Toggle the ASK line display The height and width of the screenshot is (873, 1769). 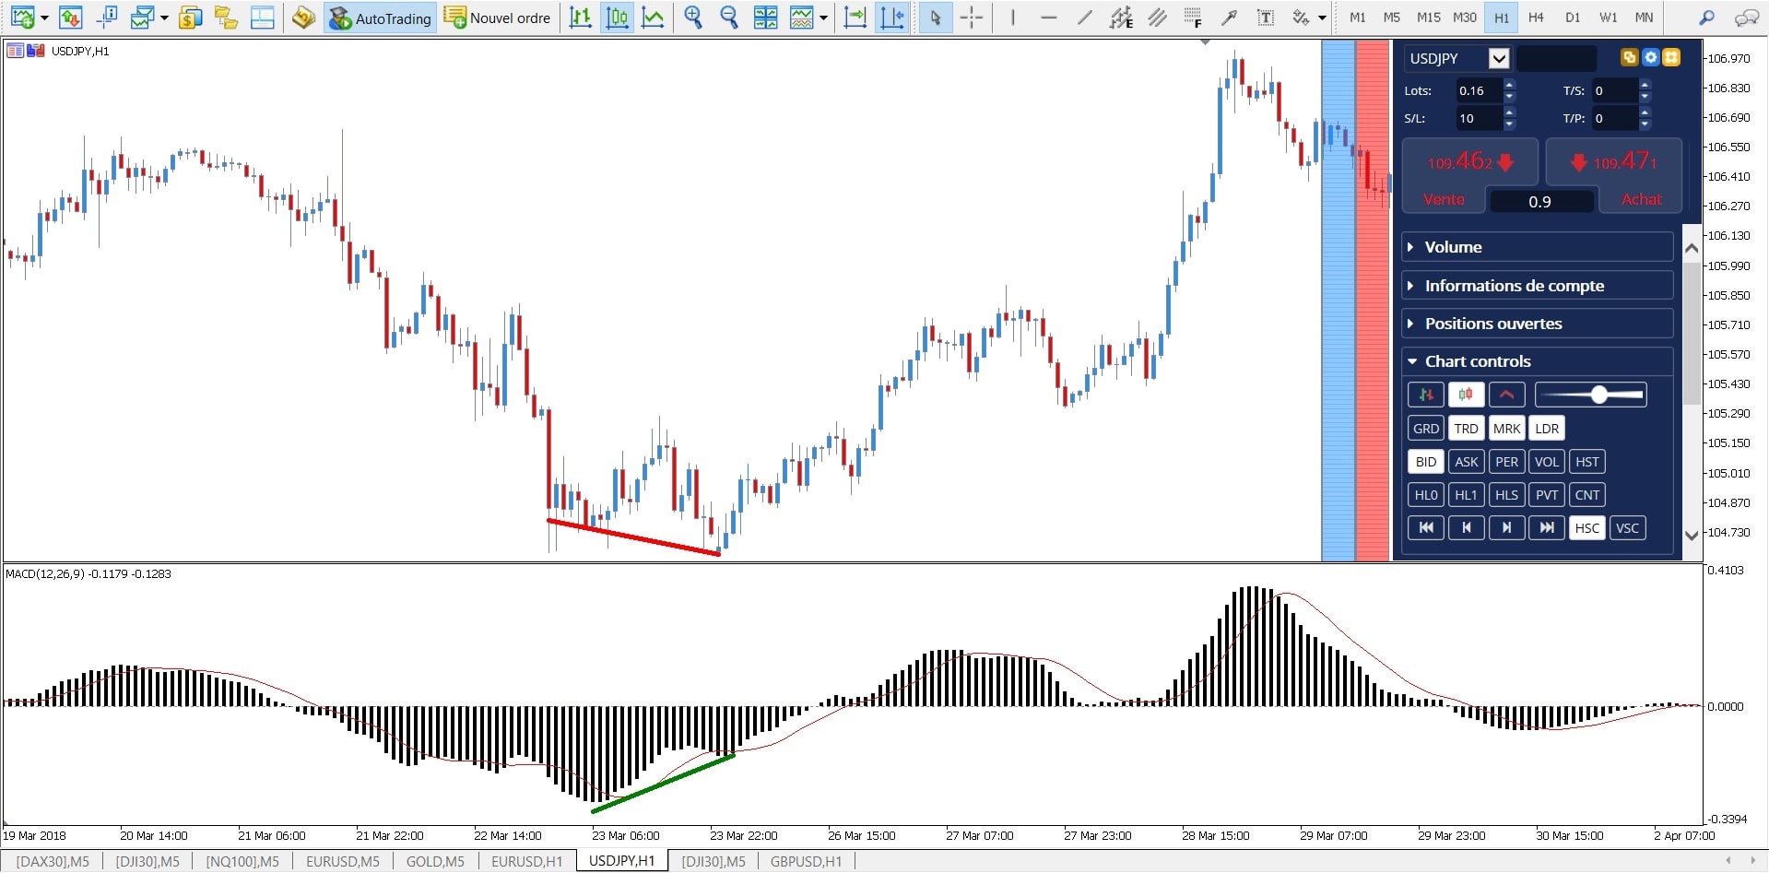(1466, 461)
